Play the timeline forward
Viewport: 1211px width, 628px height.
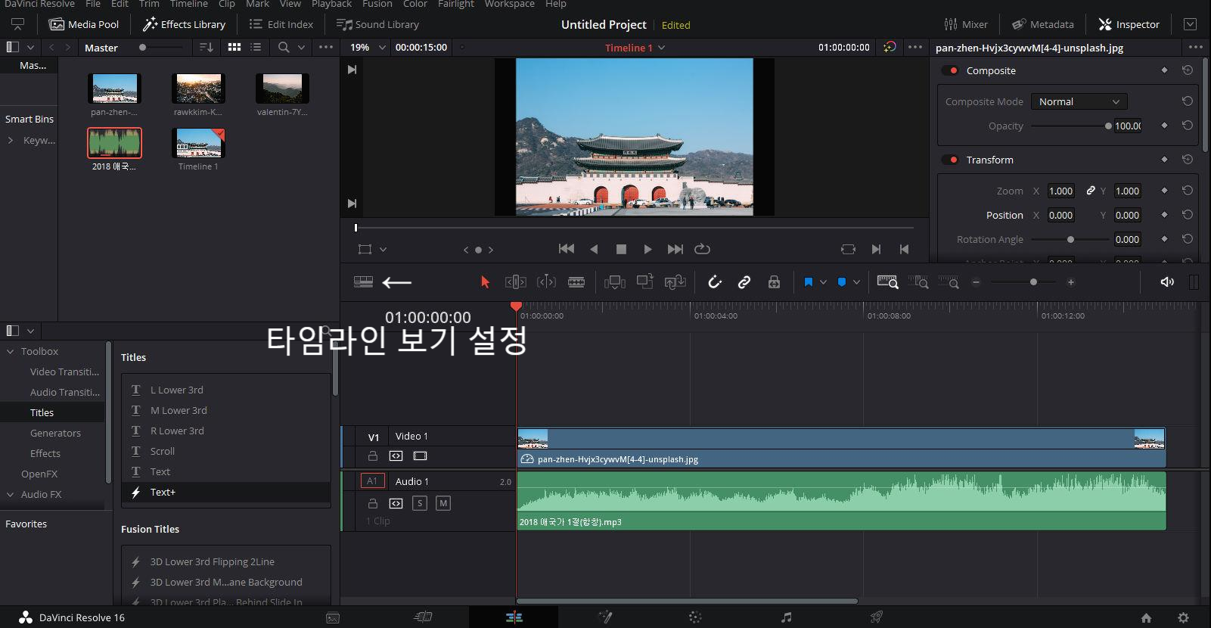647,249
